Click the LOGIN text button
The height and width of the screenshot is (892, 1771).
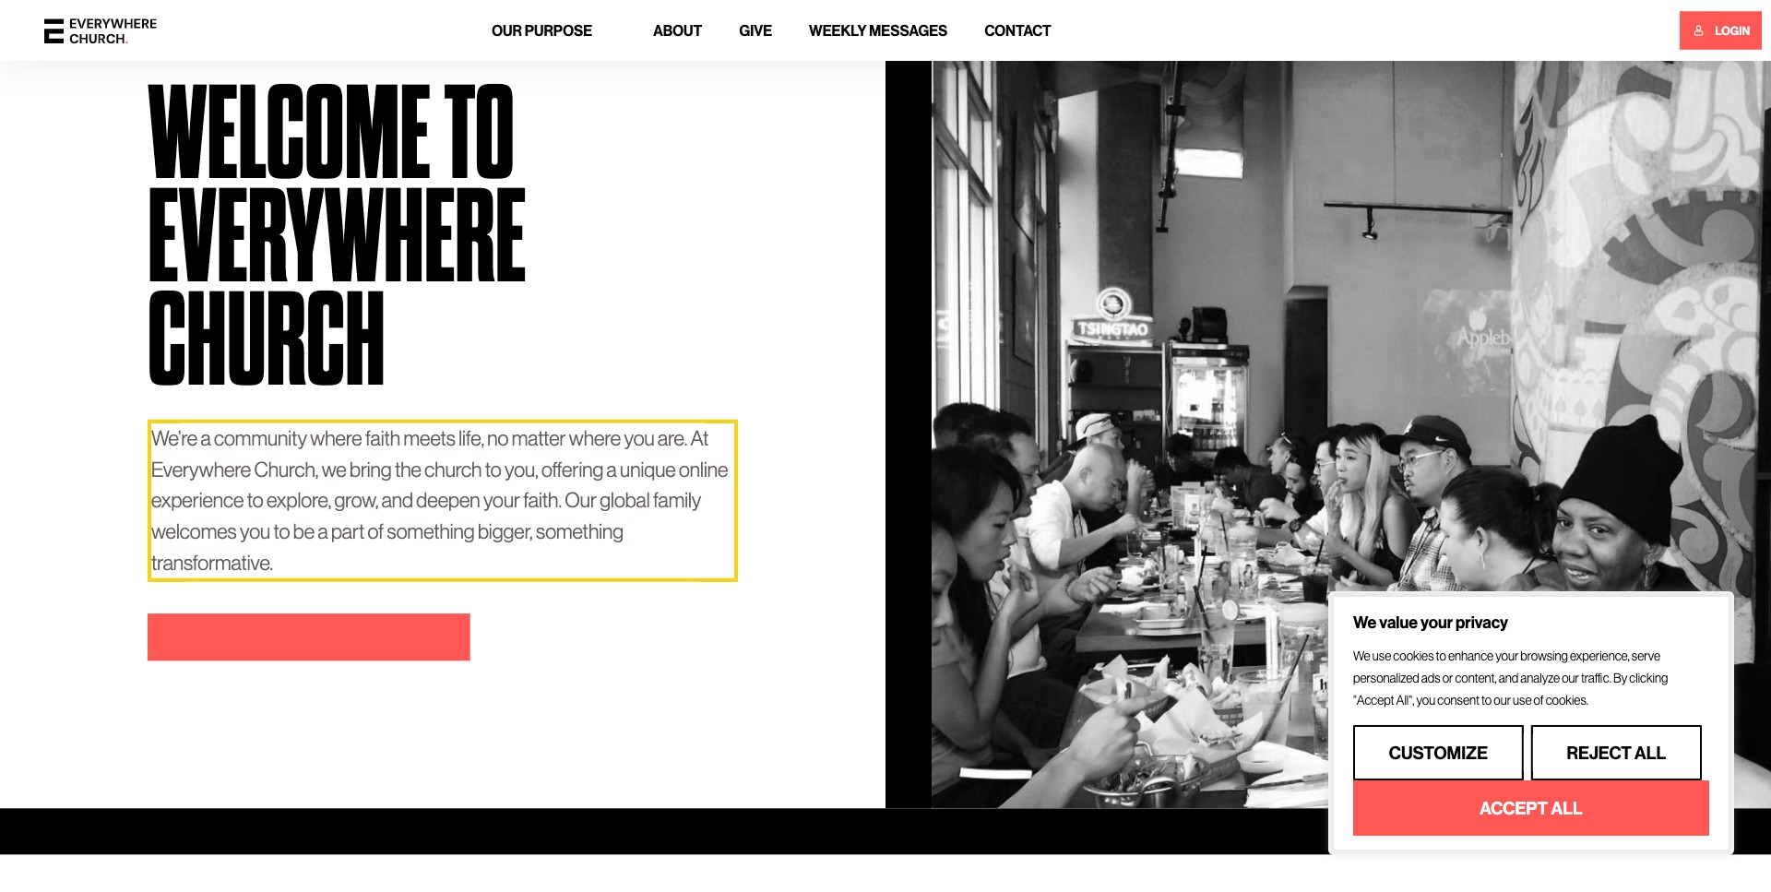(x=1731, y=30)
